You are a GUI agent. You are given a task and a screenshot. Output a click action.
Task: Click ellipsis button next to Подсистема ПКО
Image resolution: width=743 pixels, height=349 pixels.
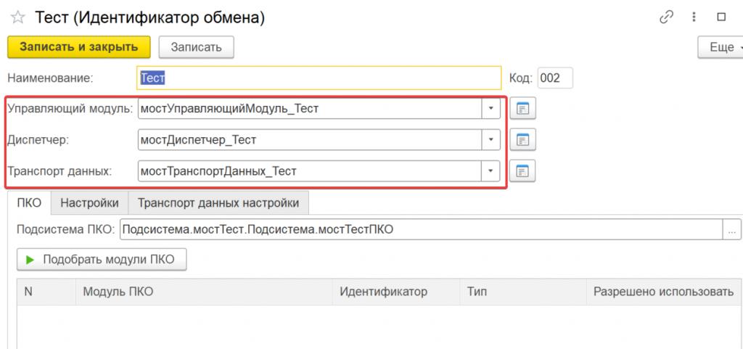tap(732, 229)
